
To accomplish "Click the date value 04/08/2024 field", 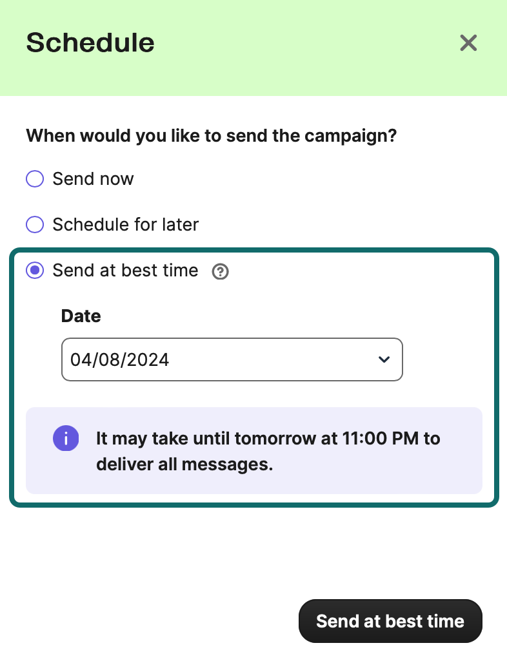I will click(120, 359).
